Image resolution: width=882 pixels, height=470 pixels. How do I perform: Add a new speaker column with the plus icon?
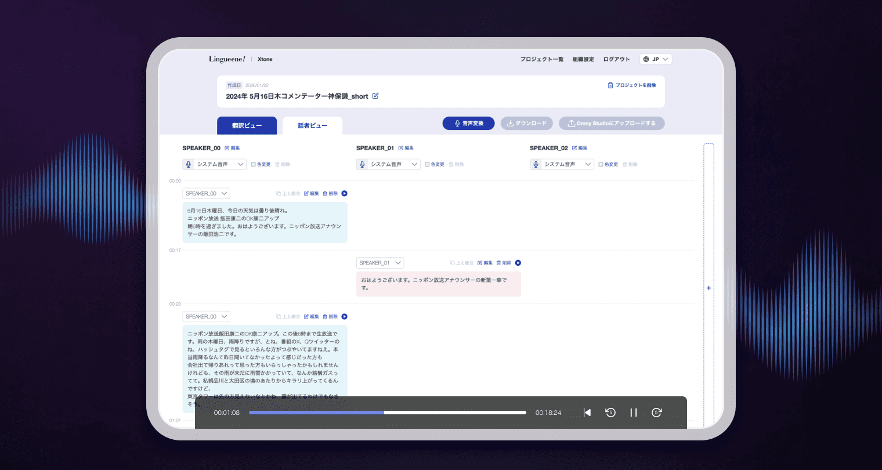tap(709, 288)
